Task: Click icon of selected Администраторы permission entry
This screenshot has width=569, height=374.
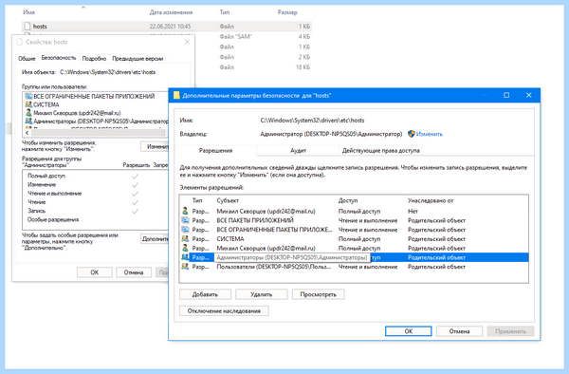Action: click(185, 257)
